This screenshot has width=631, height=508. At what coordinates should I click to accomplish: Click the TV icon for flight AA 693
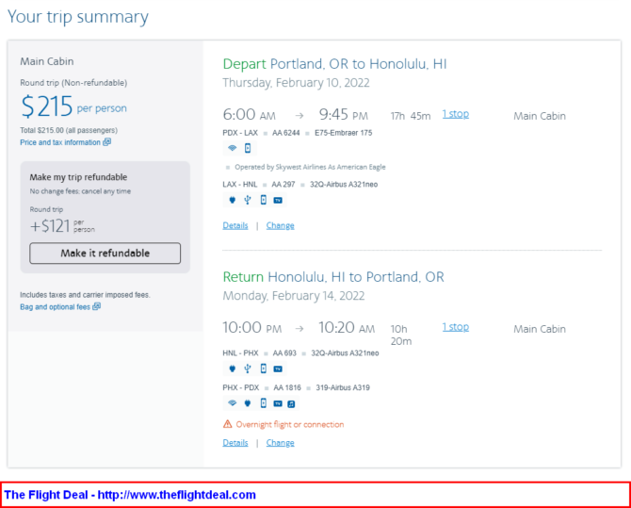[x=278, y=369]
